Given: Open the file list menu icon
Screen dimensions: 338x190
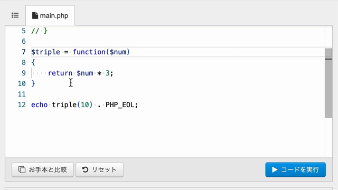Looking at the screenshot, I should tap(15, 15).
